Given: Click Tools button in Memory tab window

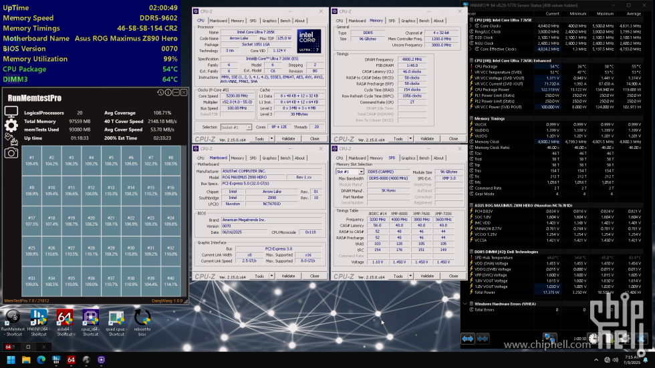Looking at the screenshot, I should (398, 138).
